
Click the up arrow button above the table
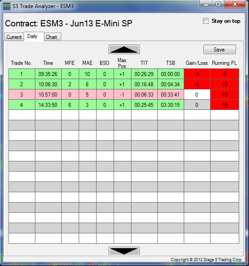124,49
